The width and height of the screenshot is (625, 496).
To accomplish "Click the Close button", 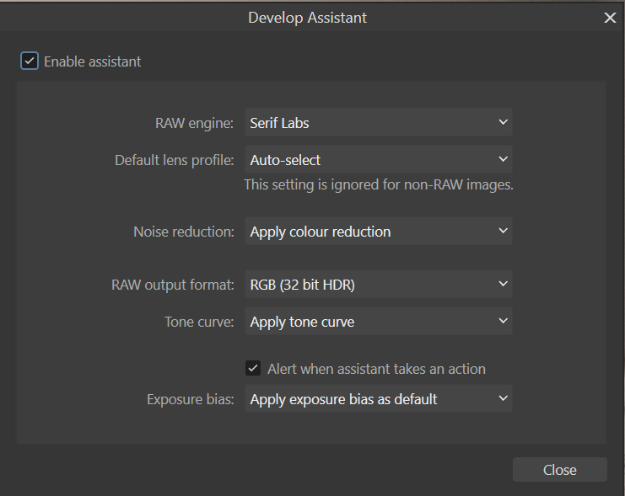I will click(559, 470).
